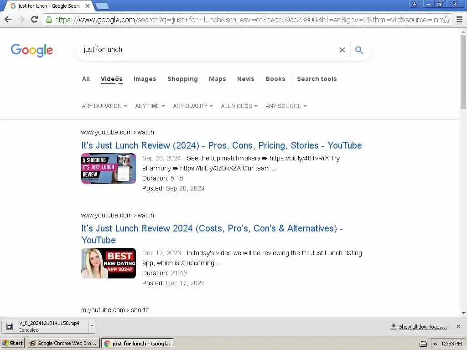Open the ANY DURATION filter dropdown
Image resolution: width=467 pixels, height=350 pixels.
(104, 106)
